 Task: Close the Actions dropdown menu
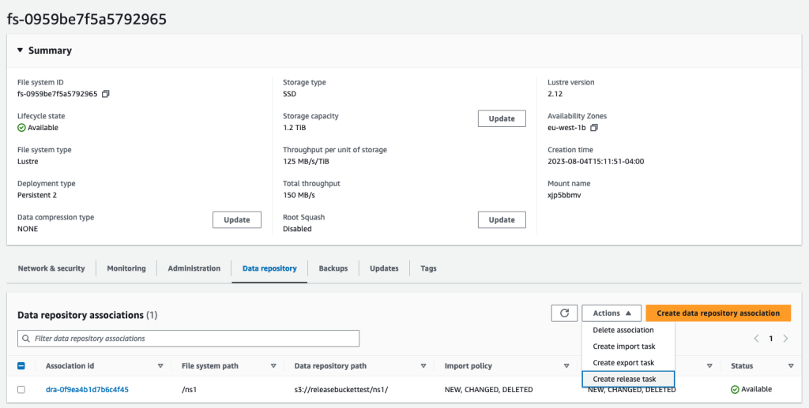[x=611, y=313]
